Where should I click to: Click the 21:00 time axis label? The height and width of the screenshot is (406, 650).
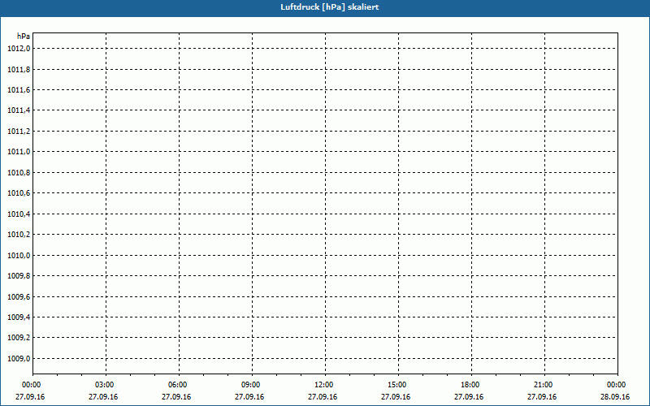click(x=544, y=385)
